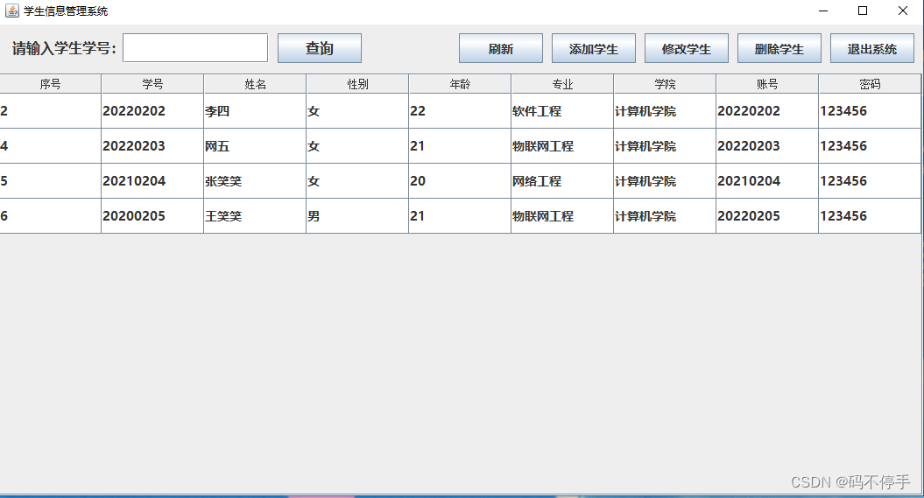Screen dimensions: 924x498
Task: Minimize the 学生信息管理系统 window
Action: (823, 11)
